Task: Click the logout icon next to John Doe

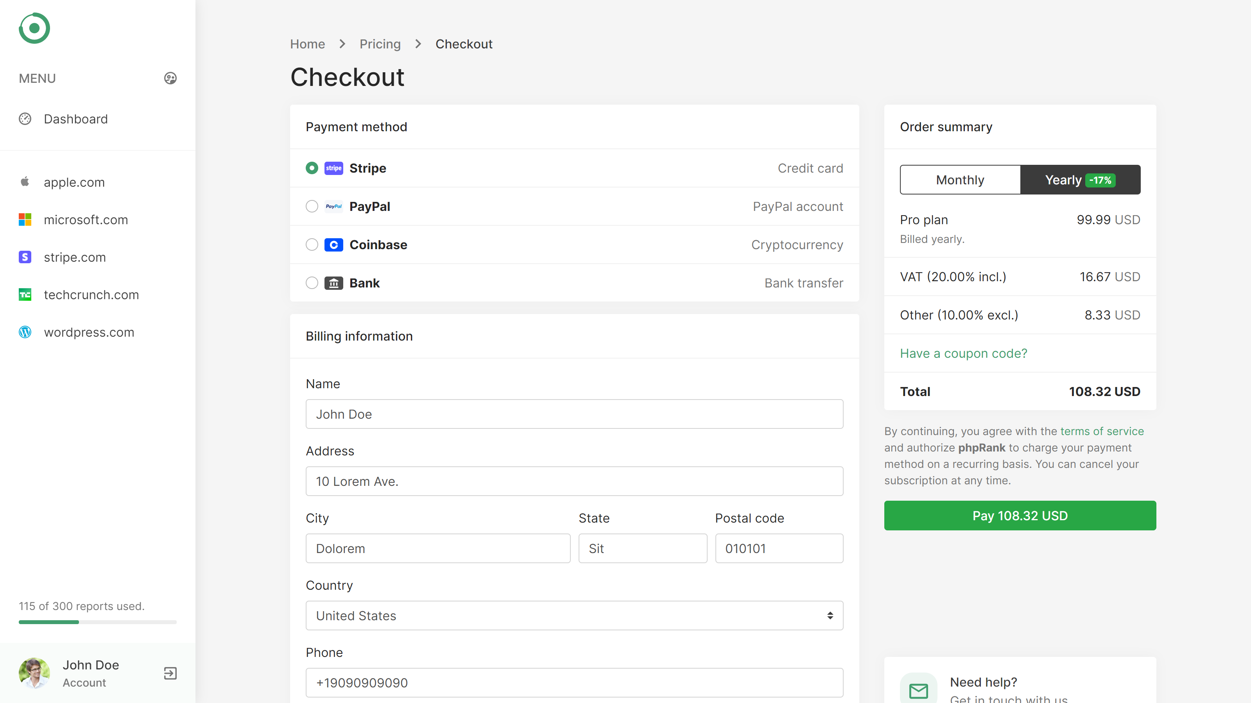Action: pos(170,673)
